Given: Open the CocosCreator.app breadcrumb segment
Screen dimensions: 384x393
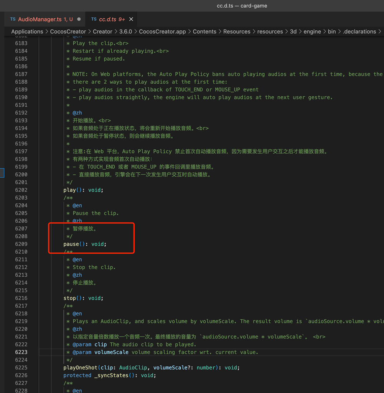Looking at the screenshot, I should coord(162,31).
